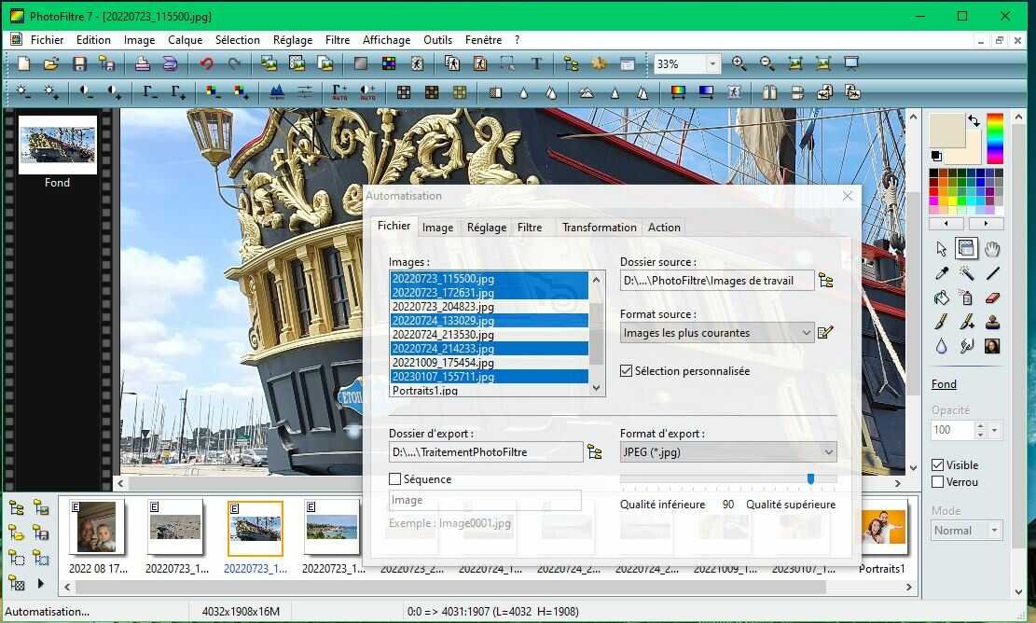The height and width of the screenshot is (623, 1036).
Task: Click thumbnail strip play arrow expander
Action: click(x=40, y=583)
